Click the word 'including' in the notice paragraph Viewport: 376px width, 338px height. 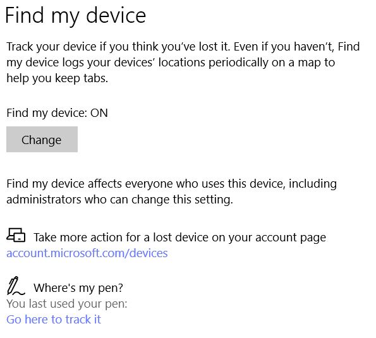313,184
